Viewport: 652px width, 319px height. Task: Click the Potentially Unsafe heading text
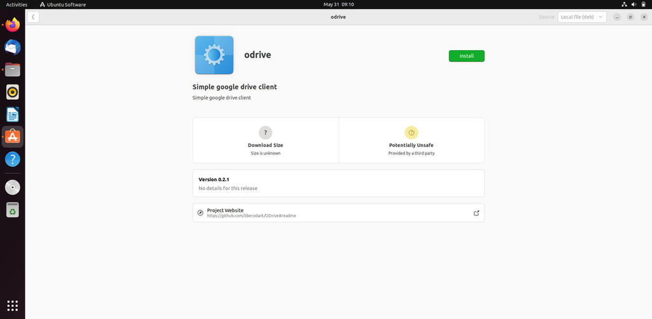point(411,145)
